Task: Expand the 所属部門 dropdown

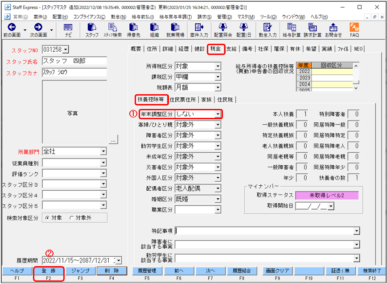Action: (103, 151)
